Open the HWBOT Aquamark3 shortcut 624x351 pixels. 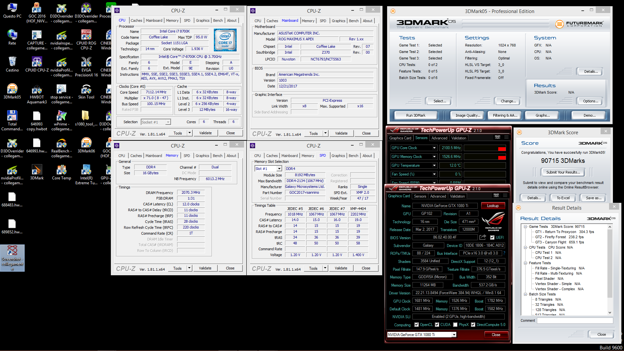click(37, 94)
